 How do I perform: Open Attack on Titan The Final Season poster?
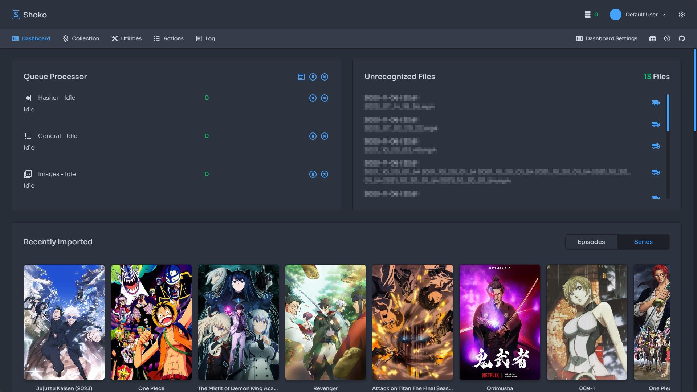click(x=413, y=322)
